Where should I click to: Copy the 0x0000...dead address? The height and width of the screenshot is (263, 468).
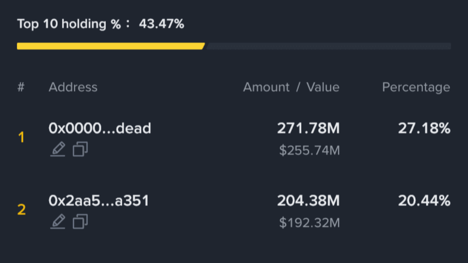[80, 149]
